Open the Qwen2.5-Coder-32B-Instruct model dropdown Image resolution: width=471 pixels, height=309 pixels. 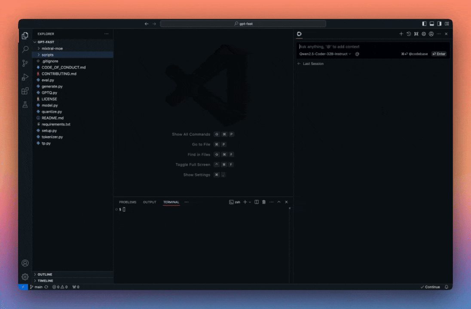[325, 54]
